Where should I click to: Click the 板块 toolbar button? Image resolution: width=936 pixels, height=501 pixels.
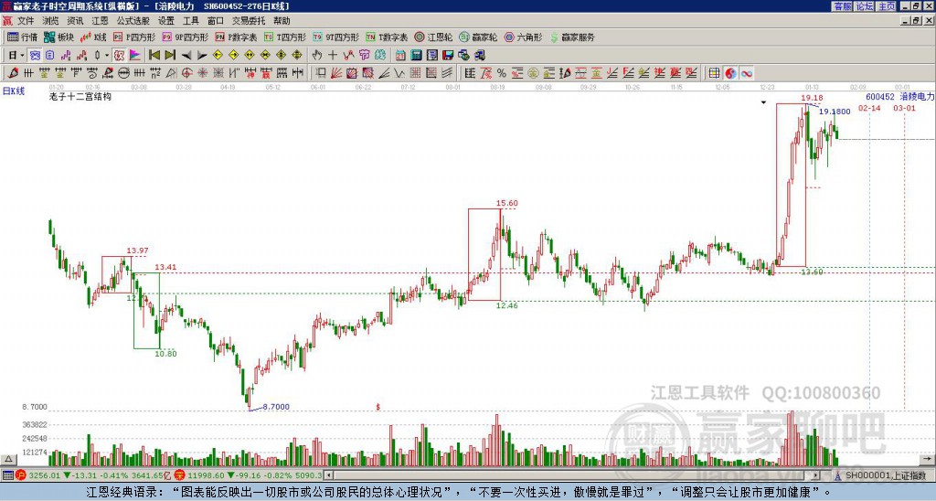click(59, 37)
